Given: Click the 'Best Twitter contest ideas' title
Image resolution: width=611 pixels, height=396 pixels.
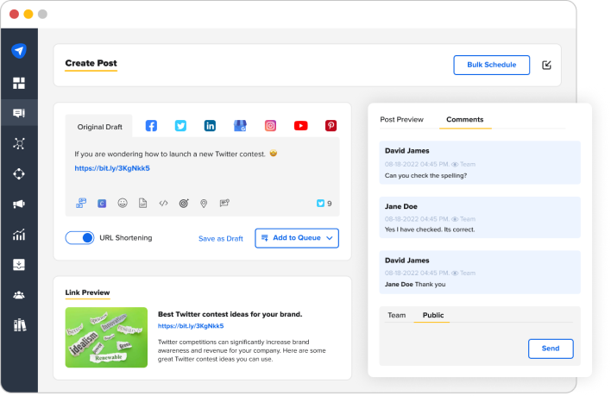Looking at the screenshot, I should click(230, 314).
